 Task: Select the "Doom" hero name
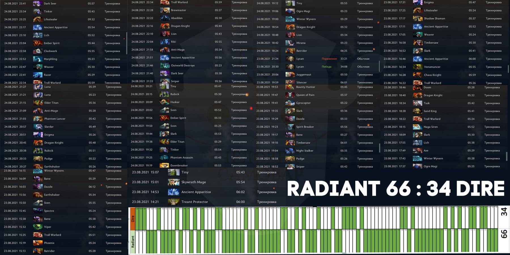[x=427, y=87]
